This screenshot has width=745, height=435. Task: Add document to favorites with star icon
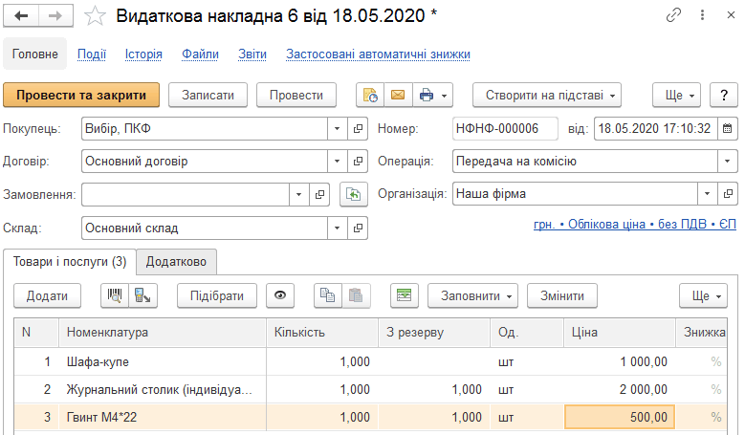pyautogui.click(x=95, y=16)
